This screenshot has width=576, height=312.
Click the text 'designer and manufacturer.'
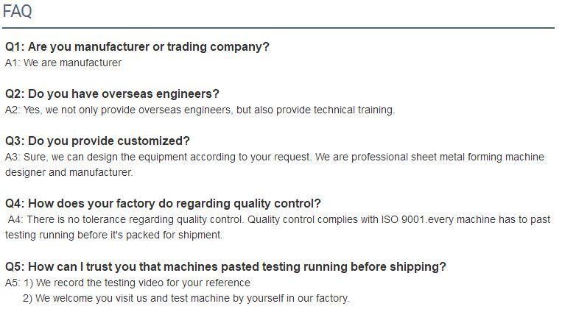pyautogui.click(x=69, y=172)
